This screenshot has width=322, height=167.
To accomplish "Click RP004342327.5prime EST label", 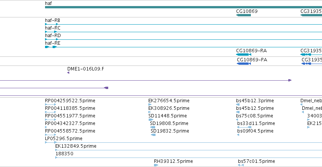I will pos(70,123).
